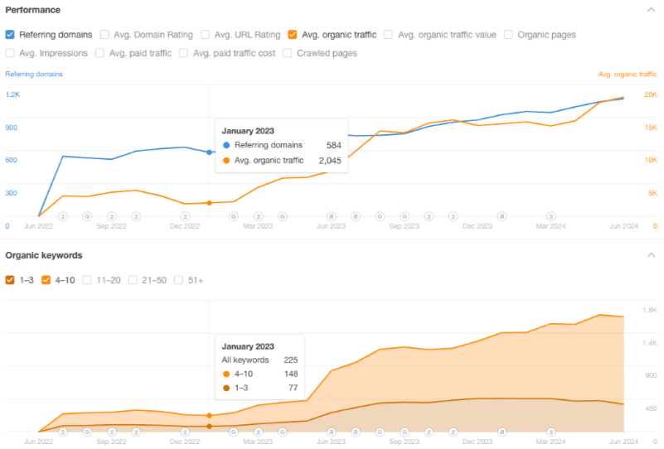Enable the Avg. Domain Rating metric
Image resolution: width=664 pixels, height=449 pixels.
(104, 35)
